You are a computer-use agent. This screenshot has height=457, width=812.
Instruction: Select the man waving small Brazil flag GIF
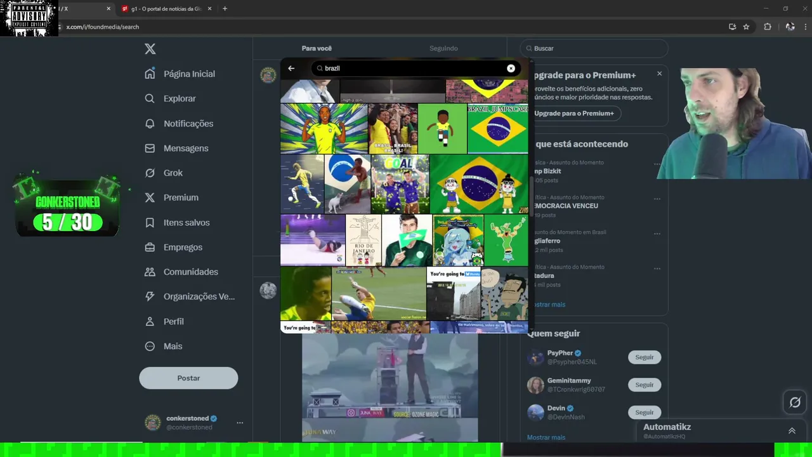coord(407,240)
